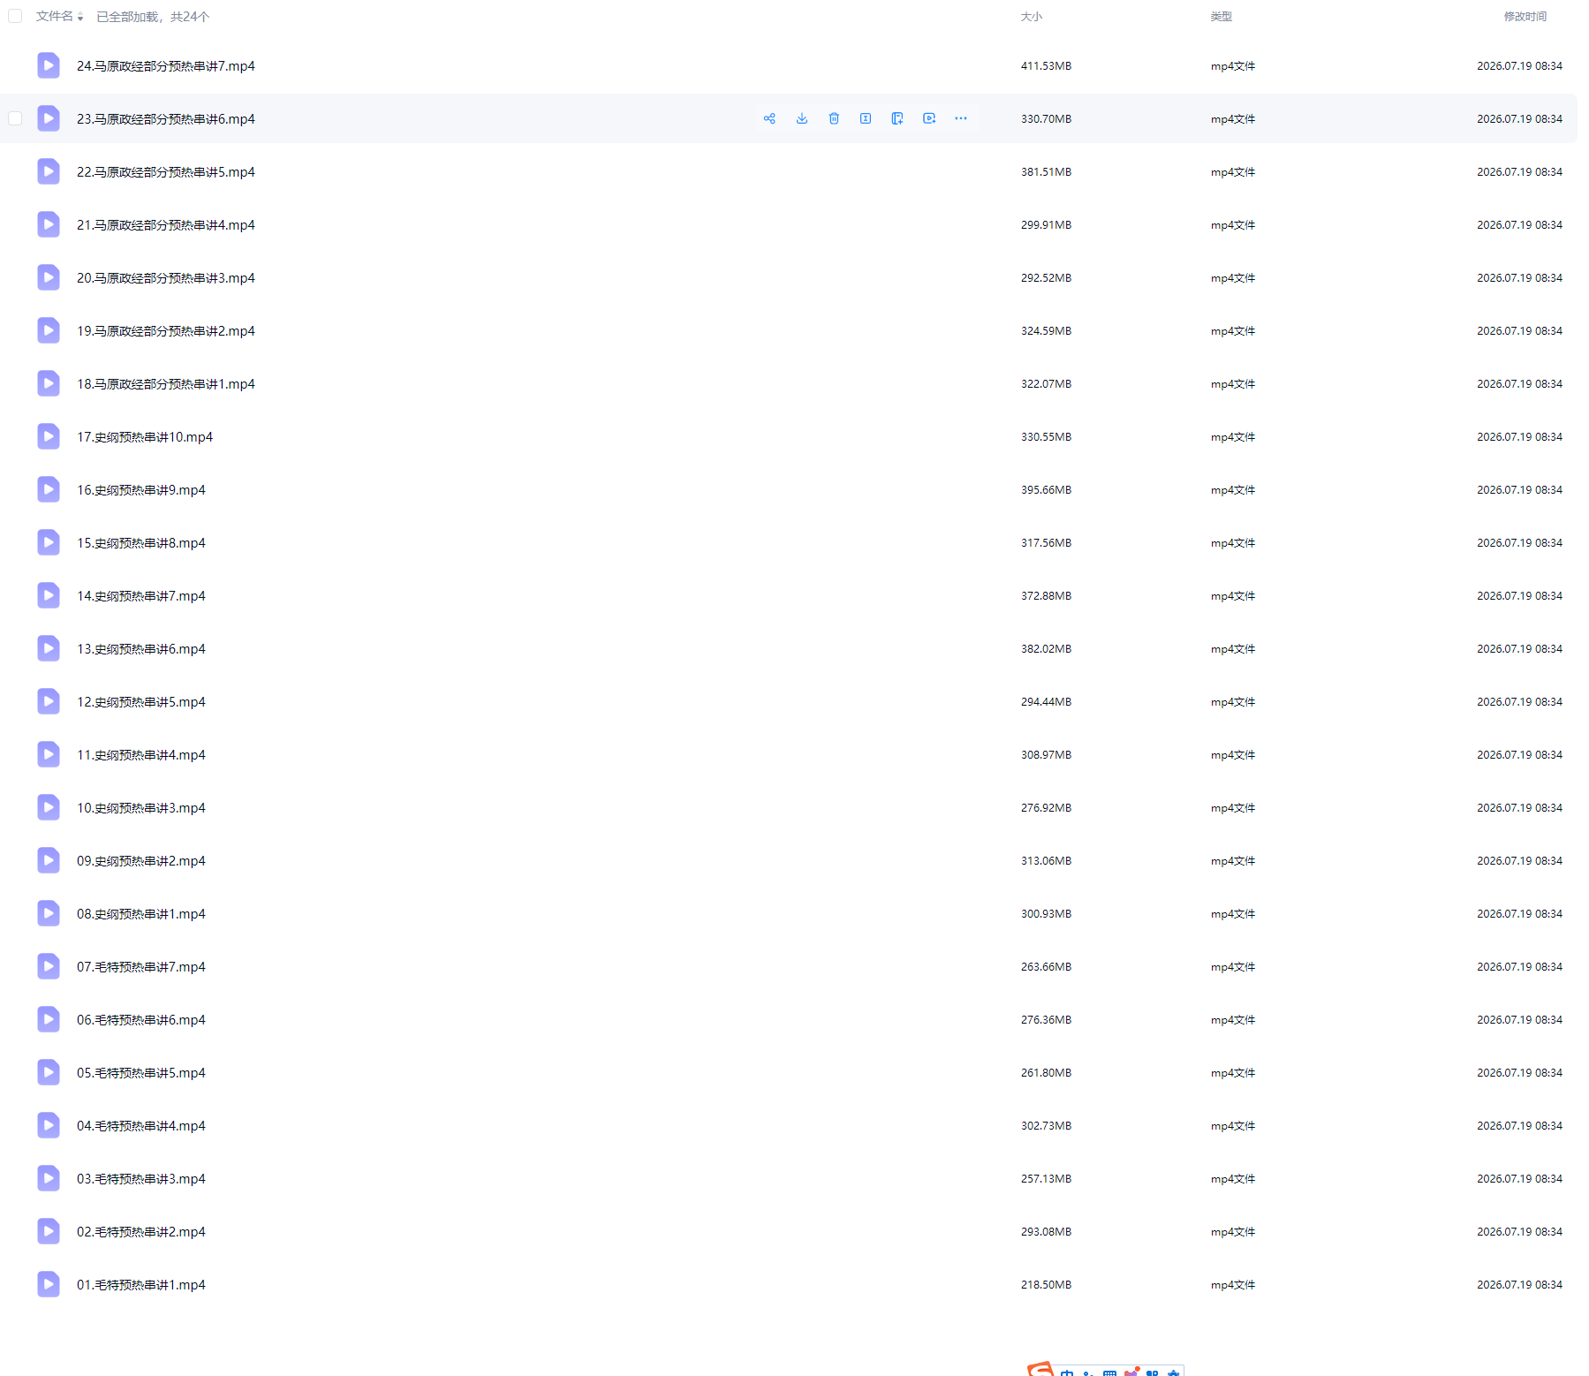Screen dimensions: 1589x1376
Task: Open file name 20.马原政经部分预热串讲3.mp4
Action: 166,278
